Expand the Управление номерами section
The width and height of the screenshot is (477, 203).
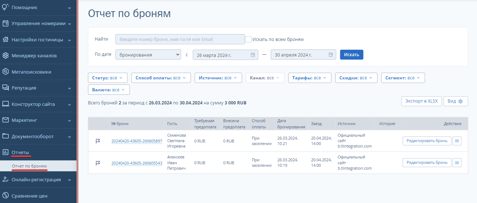pyautogui.click(x=69, y=24)
